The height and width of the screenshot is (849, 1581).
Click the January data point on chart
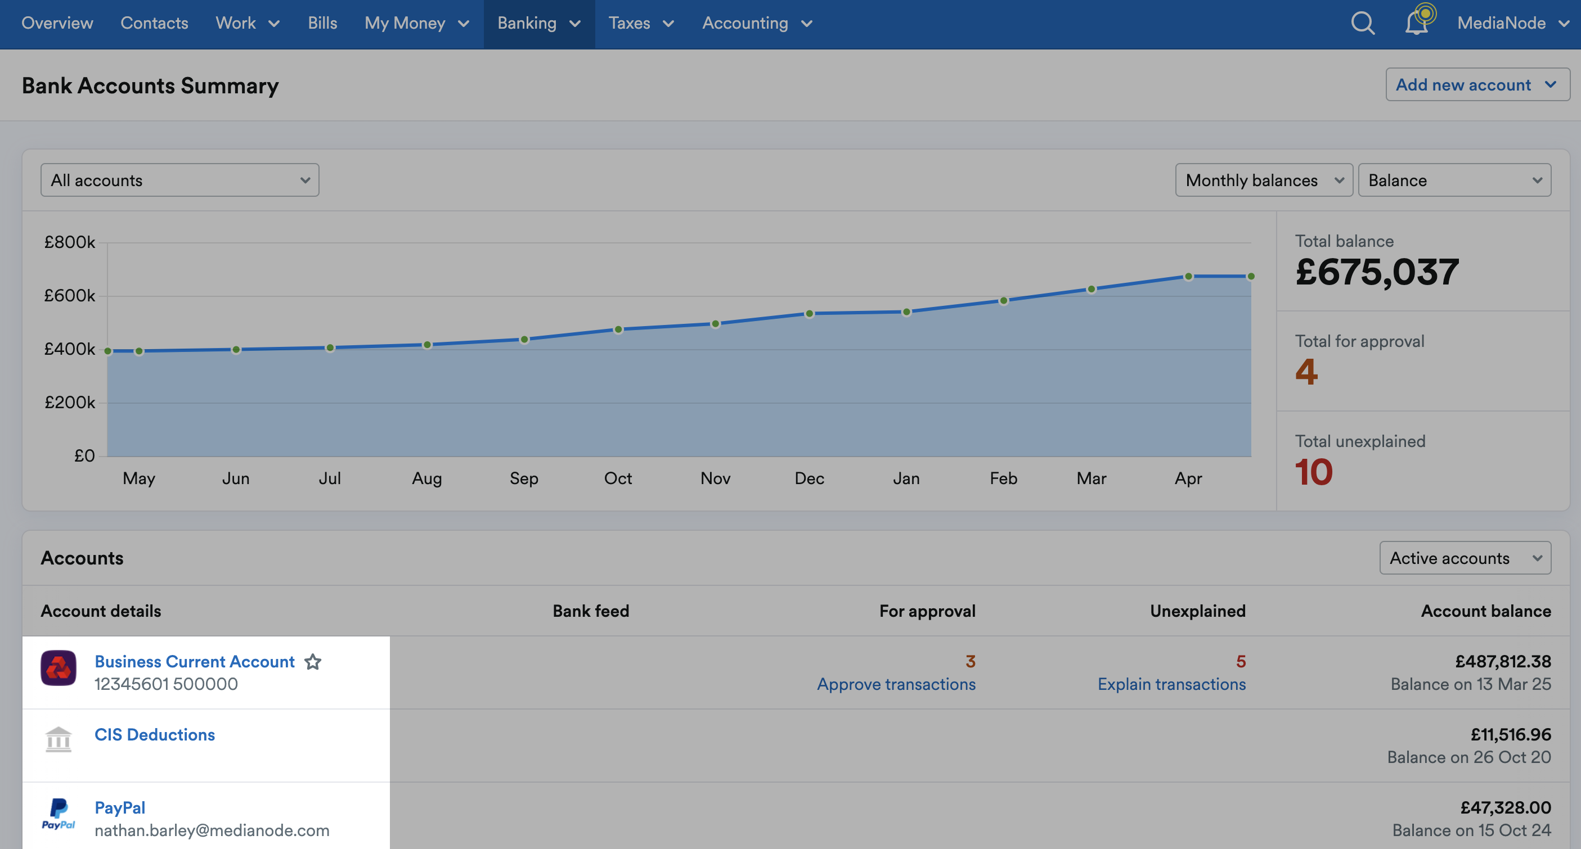906,312
